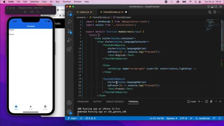This screenshot has width=224, height=126.
Task: Tap the Home tab in iPhone simulator
Action: [x=16, y=107]
